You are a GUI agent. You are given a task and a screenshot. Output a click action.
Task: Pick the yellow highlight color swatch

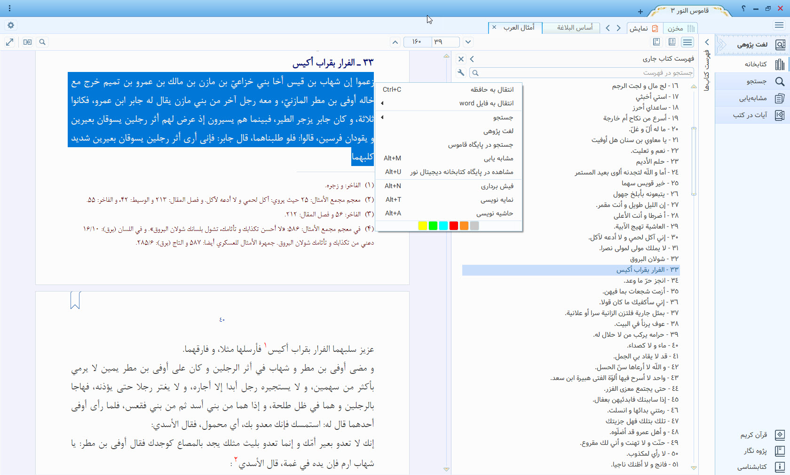click(x=422, y=226)
